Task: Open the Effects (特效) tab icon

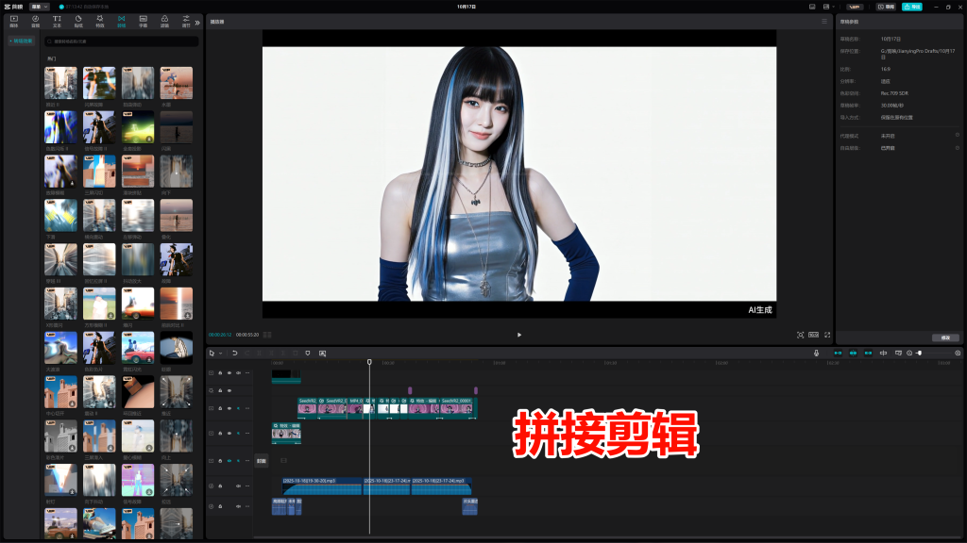Action: point(100,21)
